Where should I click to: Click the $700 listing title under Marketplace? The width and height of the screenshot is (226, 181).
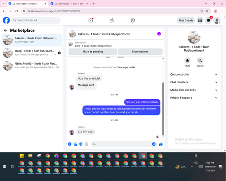pyautogui.click(x=93, y=46)
